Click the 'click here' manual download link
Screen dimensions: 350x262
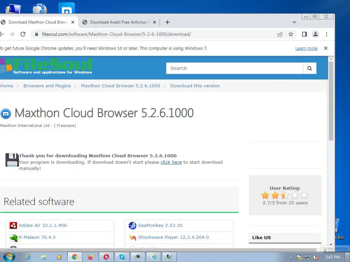[x=171, y=162]
